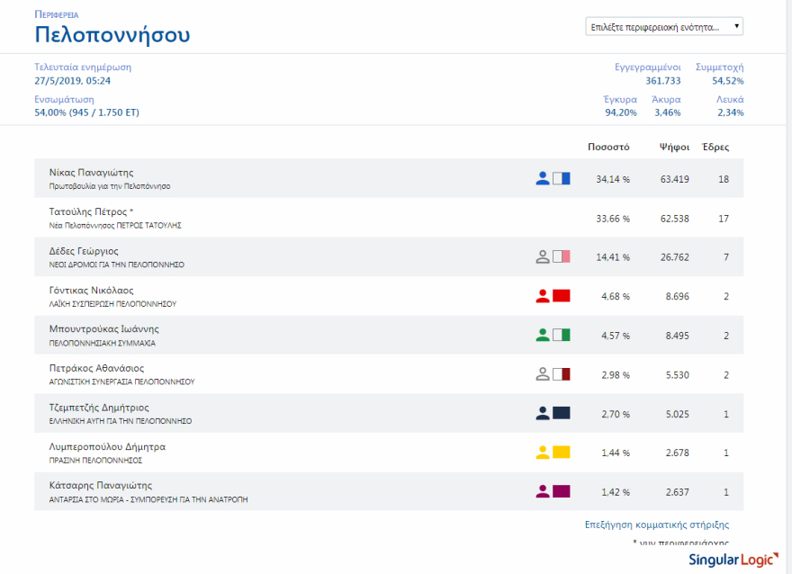Click the navy person icon for Τζεμπετζής Δημήτριος

[x=542, y=414]
